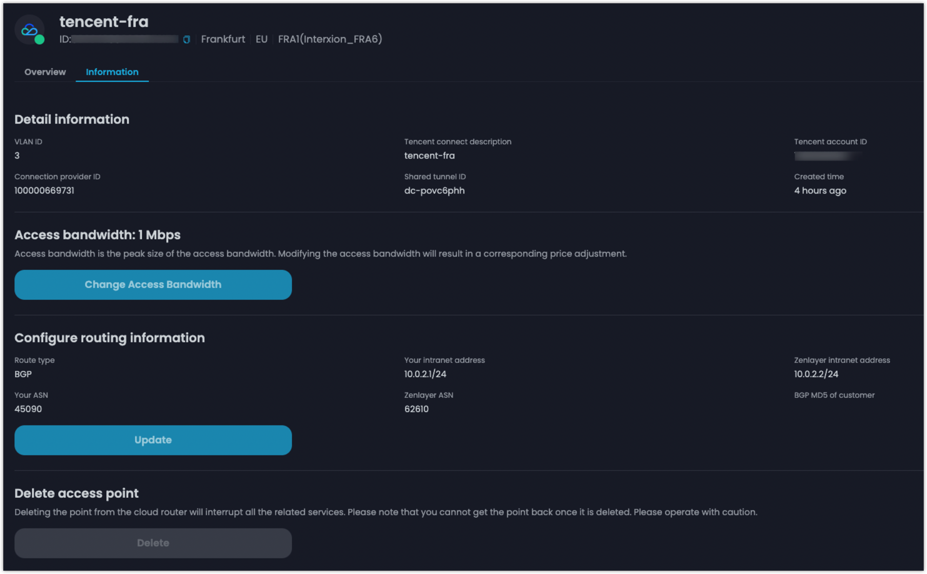This screenshot has height=574, width=927.
Task: Click the tencent-fra page title
Action: (104, 22)
